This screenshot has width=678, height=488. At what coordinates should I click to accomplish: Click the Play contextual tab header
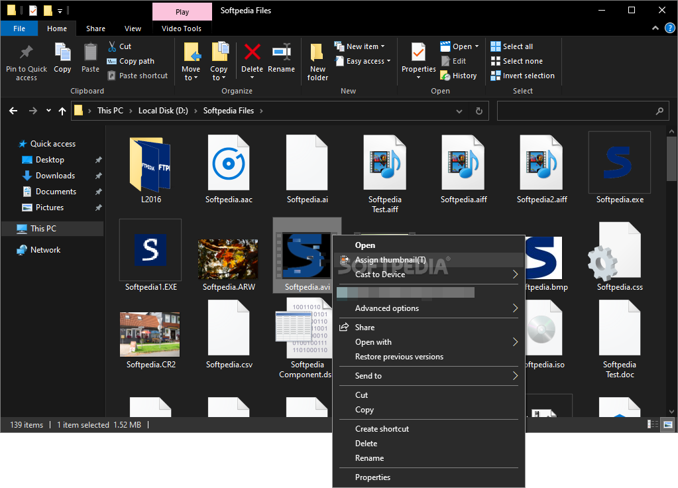pos(182,12)
